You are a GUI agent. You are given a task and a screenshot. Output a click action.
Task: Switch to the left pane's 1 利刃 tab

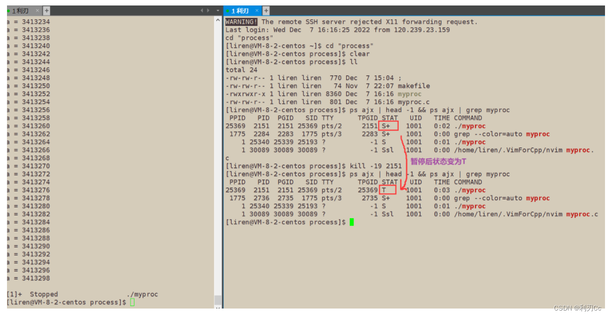[x=21, y=10]
